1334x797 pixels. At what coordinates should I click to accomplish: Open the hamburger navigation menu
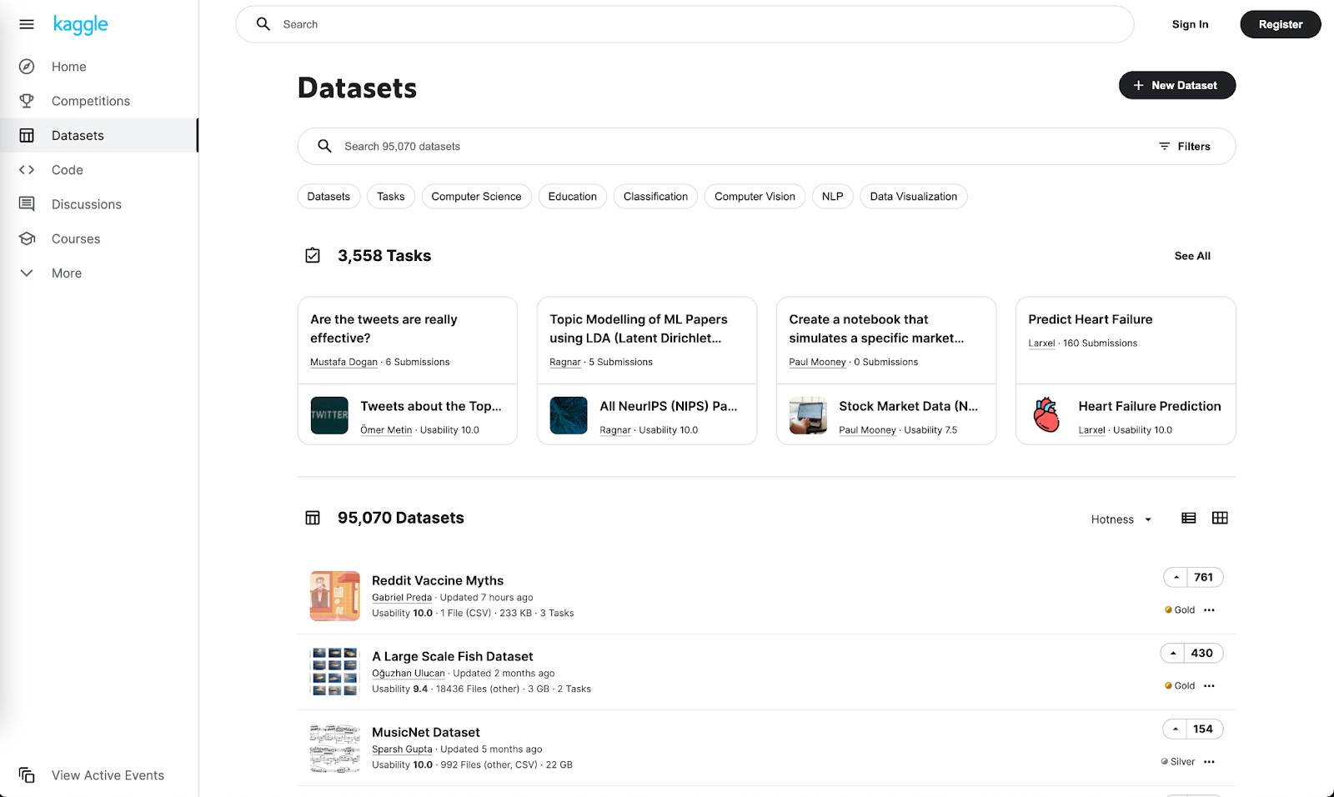(x=27, y=24)
